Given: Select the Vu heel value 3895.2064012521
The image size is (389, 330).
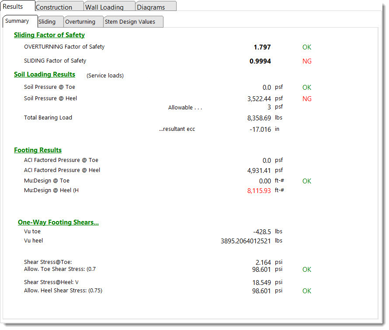Looking at the screenshot, I should tap(246, 241).
